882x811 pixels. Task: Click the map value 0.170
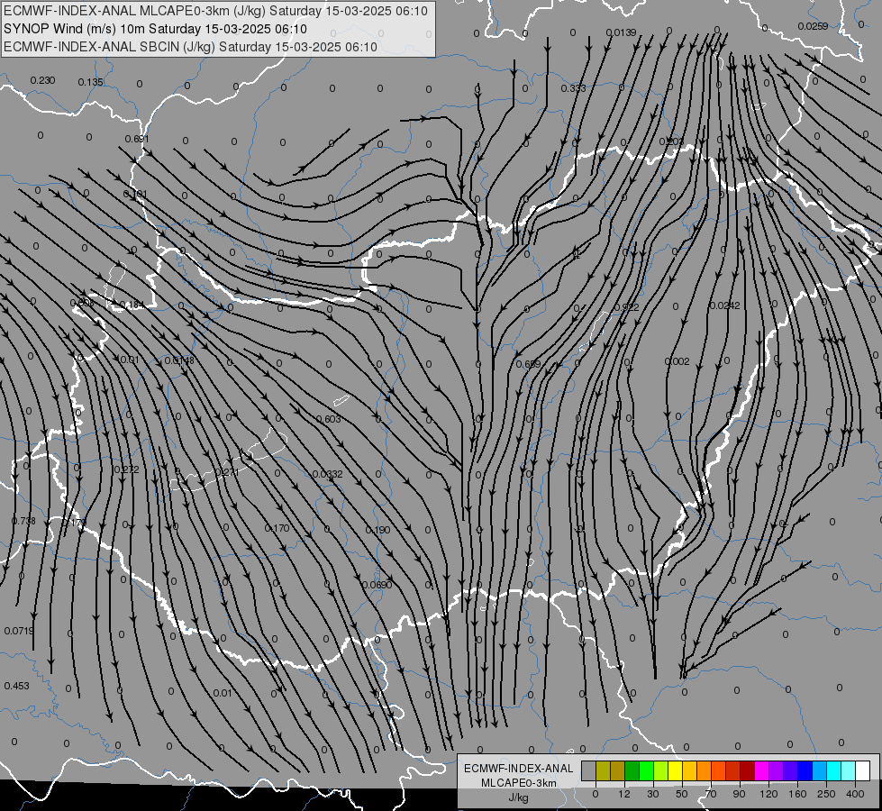(277, 528)
